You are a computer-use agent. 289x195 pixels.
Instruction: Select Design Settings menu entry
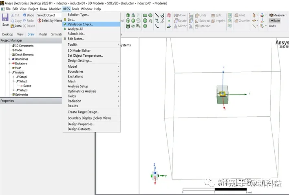pos(91,60)
